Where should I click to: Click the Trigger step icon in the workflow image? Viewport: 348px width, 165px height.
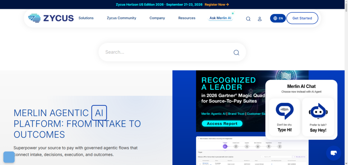225,146
